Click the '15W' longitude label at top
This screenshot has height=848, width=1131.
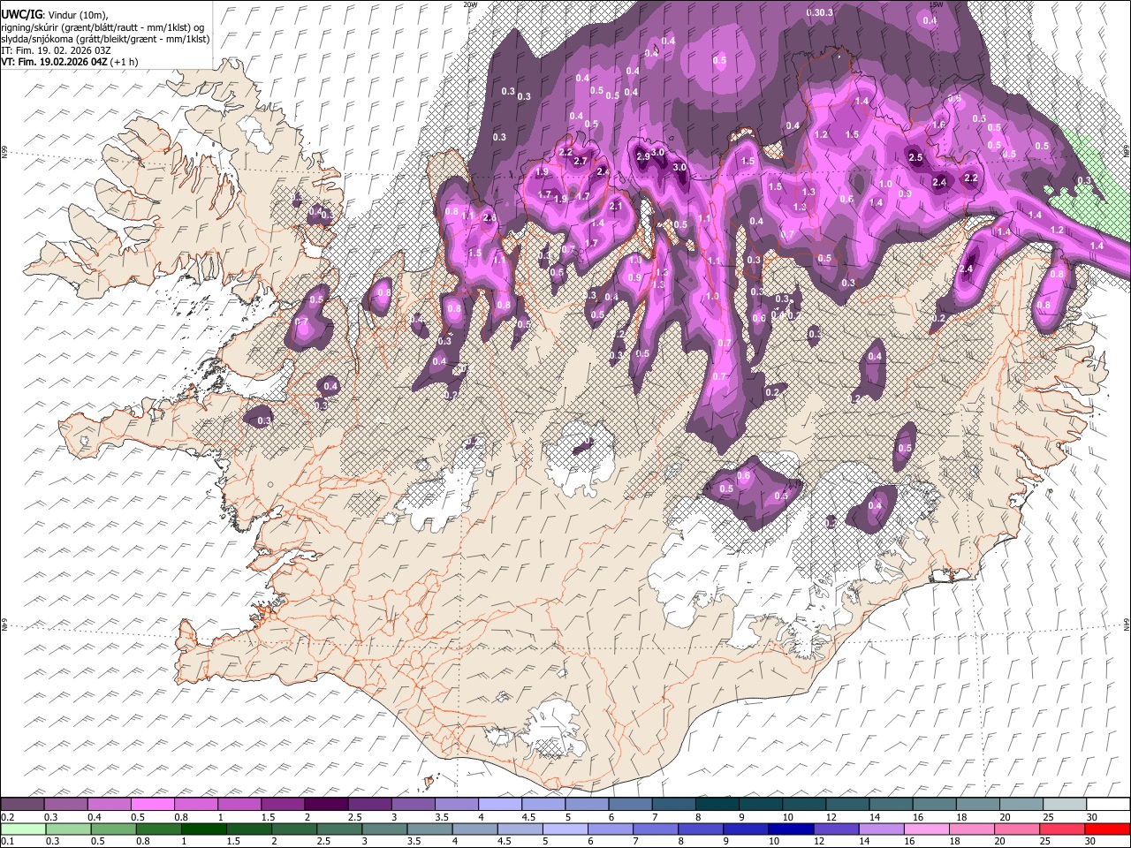tap(936, 4)
